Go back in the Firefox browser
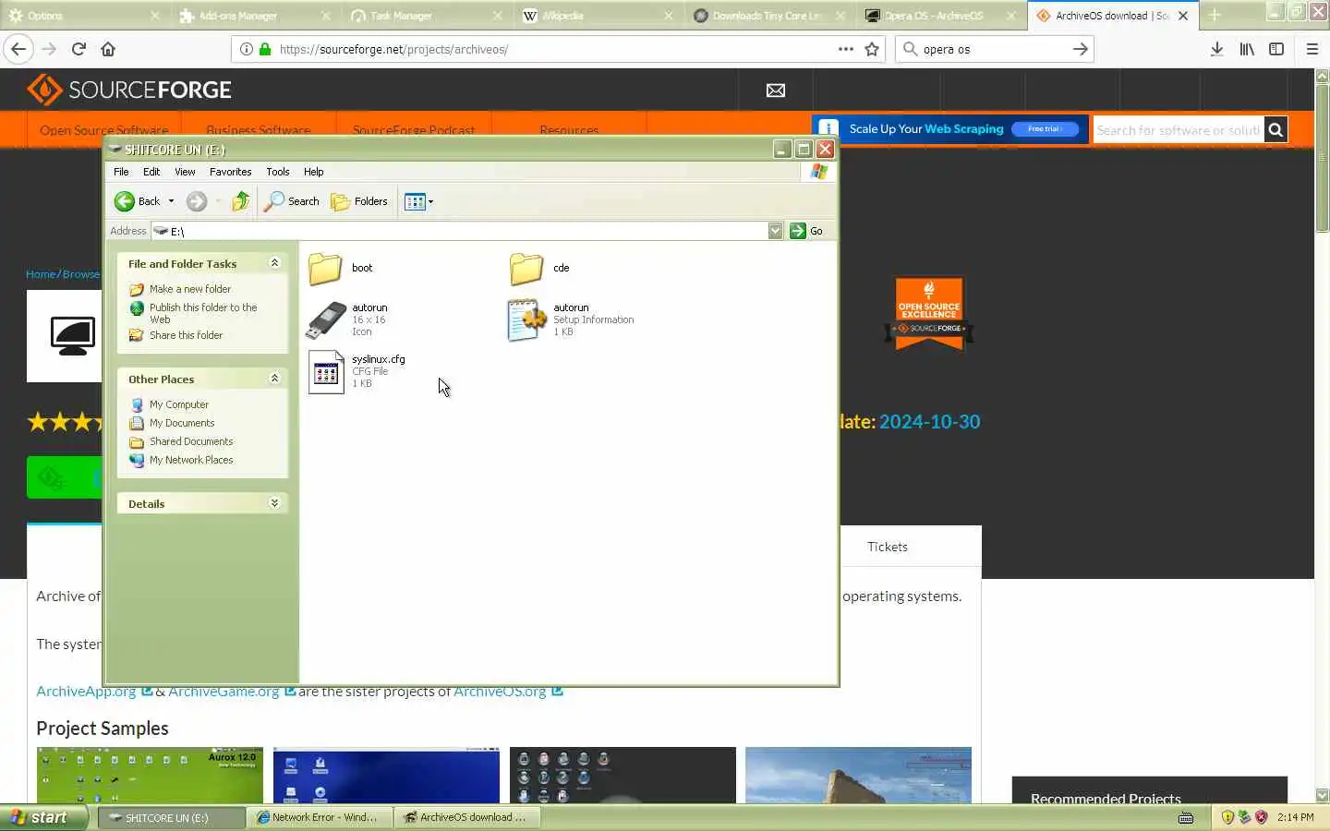 18,49
